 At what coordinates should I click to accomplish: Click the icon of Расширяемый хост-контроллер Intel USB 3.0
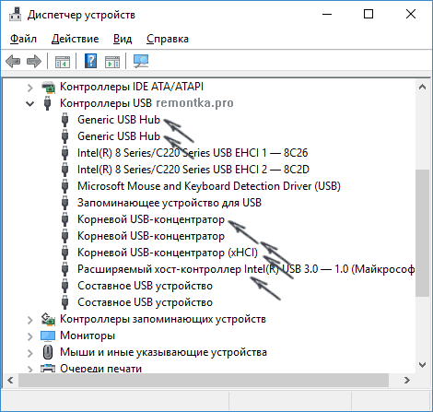pos(64,269)
